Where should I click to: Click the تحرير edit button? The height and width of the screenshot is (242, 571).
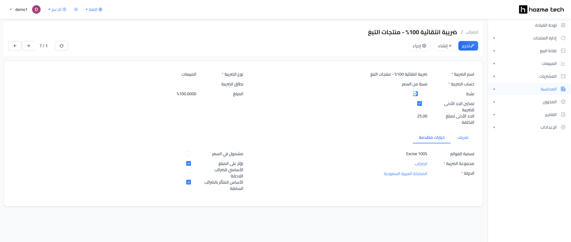point(468,46)
